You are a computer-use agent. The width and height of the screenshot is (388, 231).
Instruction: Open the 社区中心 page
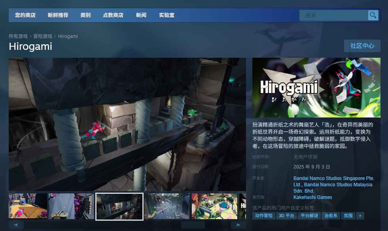tap(362, 46)
